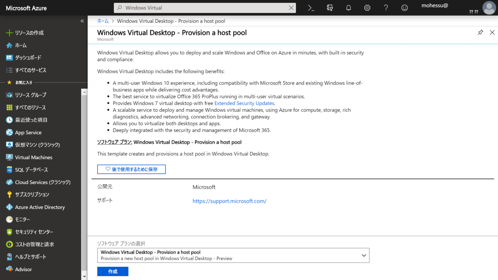Click the すべてのサービス list icon
This screenshot has height=280, width=498.
(9, 70)
